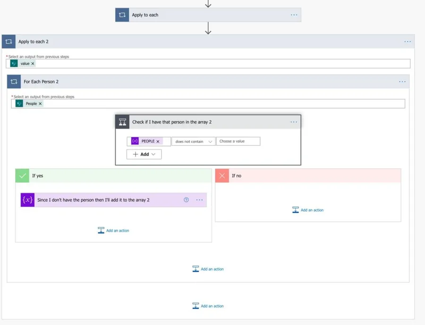Click the 'Choose a value' input field
Image resolution: width=425 pixels, height=325 pixels.
click(x=238, y=141)
